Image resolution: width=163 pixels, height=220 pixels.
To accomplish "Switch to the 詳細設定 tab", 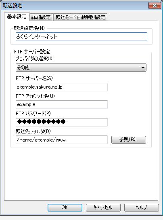I will click(x=41, y=17).
